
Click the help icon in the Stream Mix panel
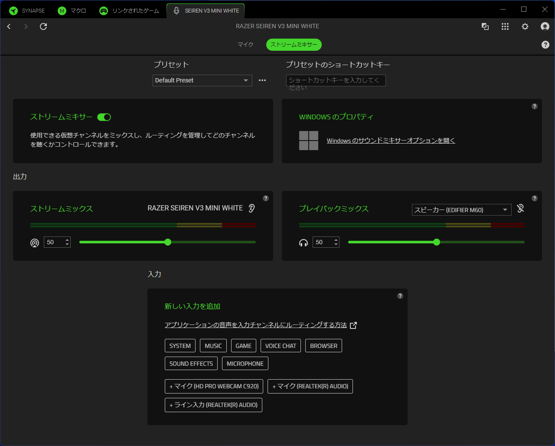click(x=266, y=198)
